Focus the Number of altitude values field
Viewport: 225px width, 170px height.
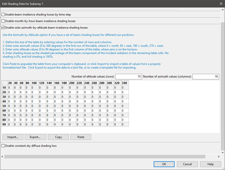coord(129,76)
